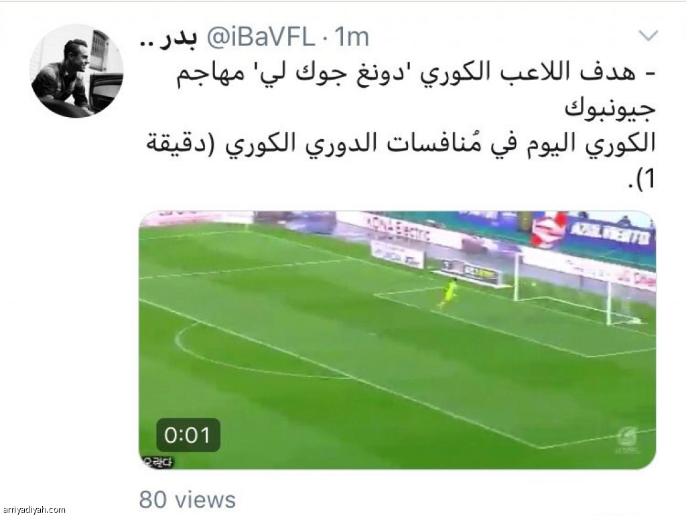Click the K League logo in video corner

pyautogui.click(x=628, y=440)
